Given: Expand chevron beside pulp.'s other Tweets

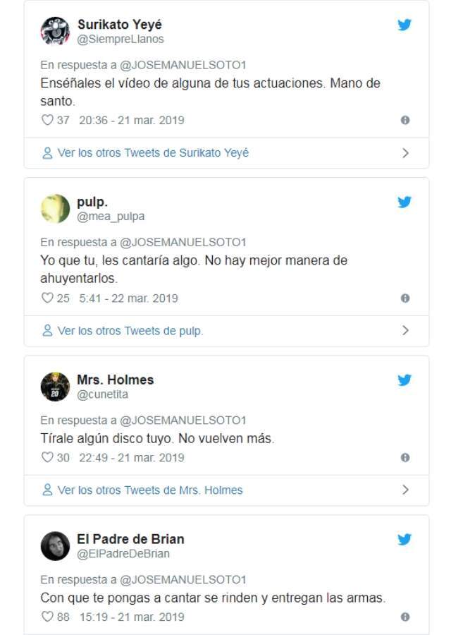Looking at the screenshot, I should click(405, 330).
